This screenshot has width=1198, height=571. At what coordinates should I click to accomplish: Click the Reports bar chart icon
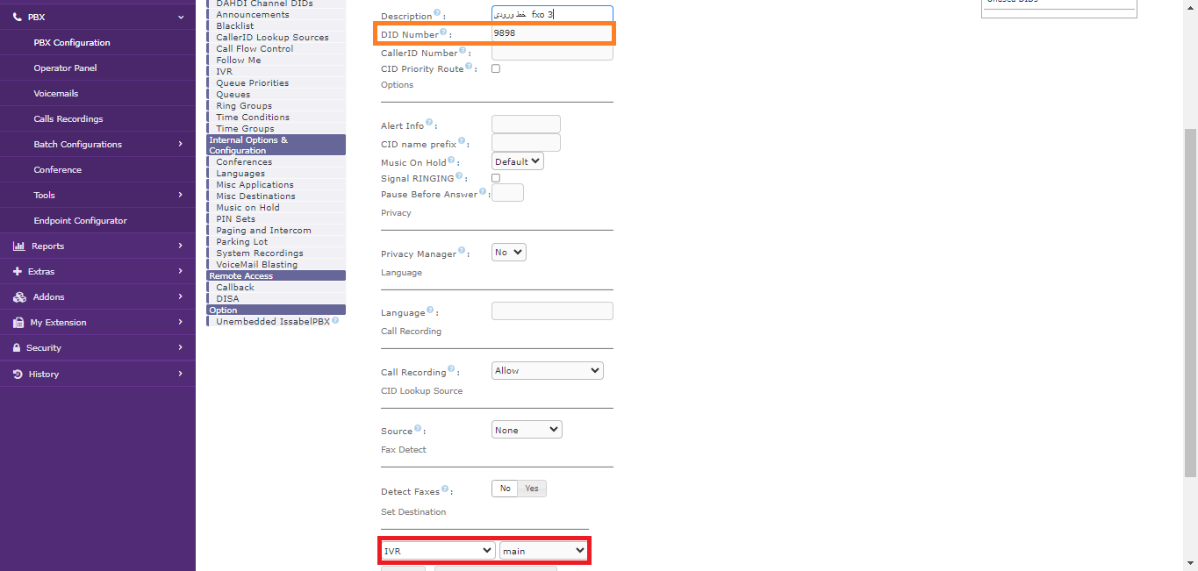(18, 246)
